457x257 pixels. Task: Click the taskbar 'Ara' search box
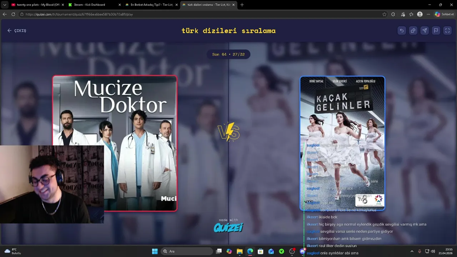click(x=186, y=251)
